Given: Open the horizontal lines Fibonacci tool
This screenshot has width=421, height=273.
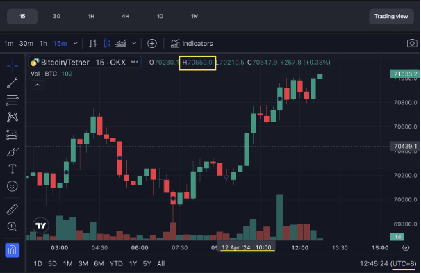Looking at the screenshot, I should coord(13,100).
